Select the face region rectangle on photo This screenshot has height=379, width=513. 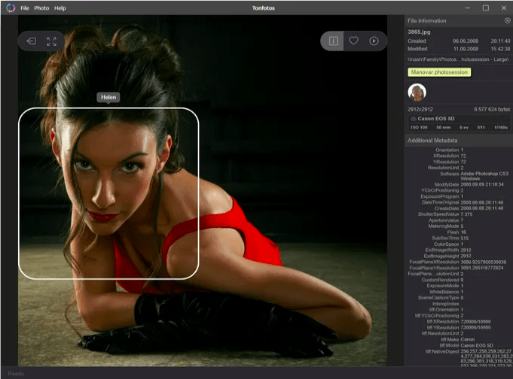pos(108,193)
